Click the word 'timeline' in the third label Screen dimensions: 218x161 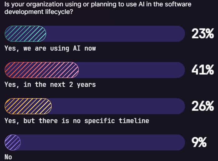tap(134, 121)
